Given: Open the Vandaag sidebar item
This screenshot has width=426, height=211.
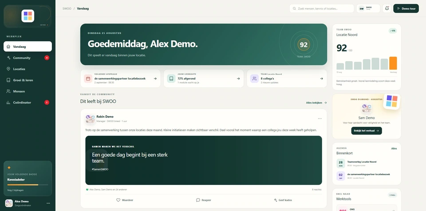Looking at the screenshot, I should coord(28,47).
